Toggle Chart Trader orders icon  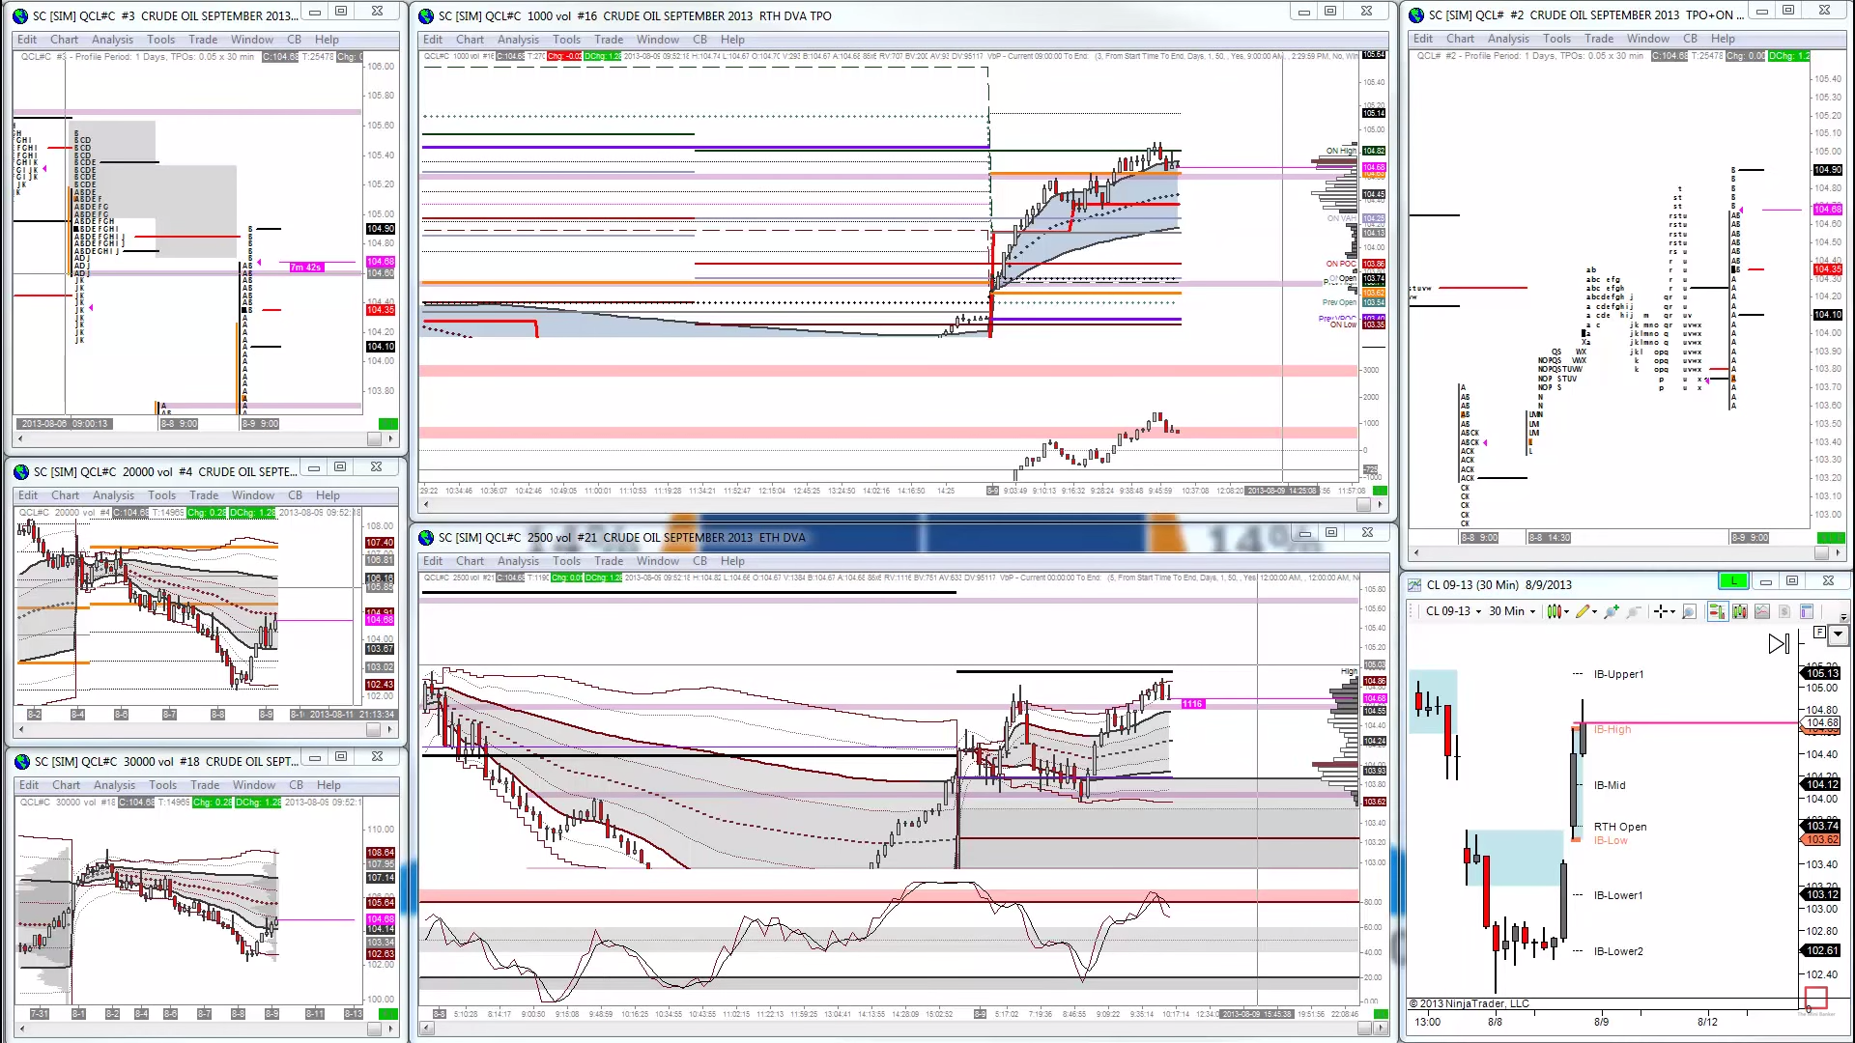click(1717, 611)
